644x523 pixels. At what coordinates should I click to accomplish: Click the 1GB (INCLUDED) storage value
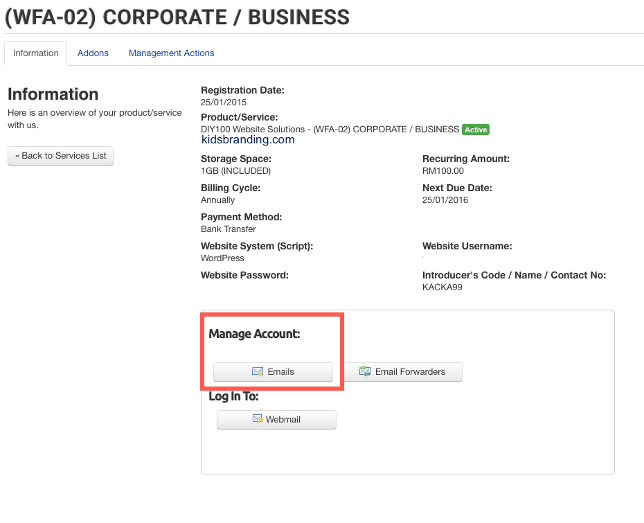(235, 171)
